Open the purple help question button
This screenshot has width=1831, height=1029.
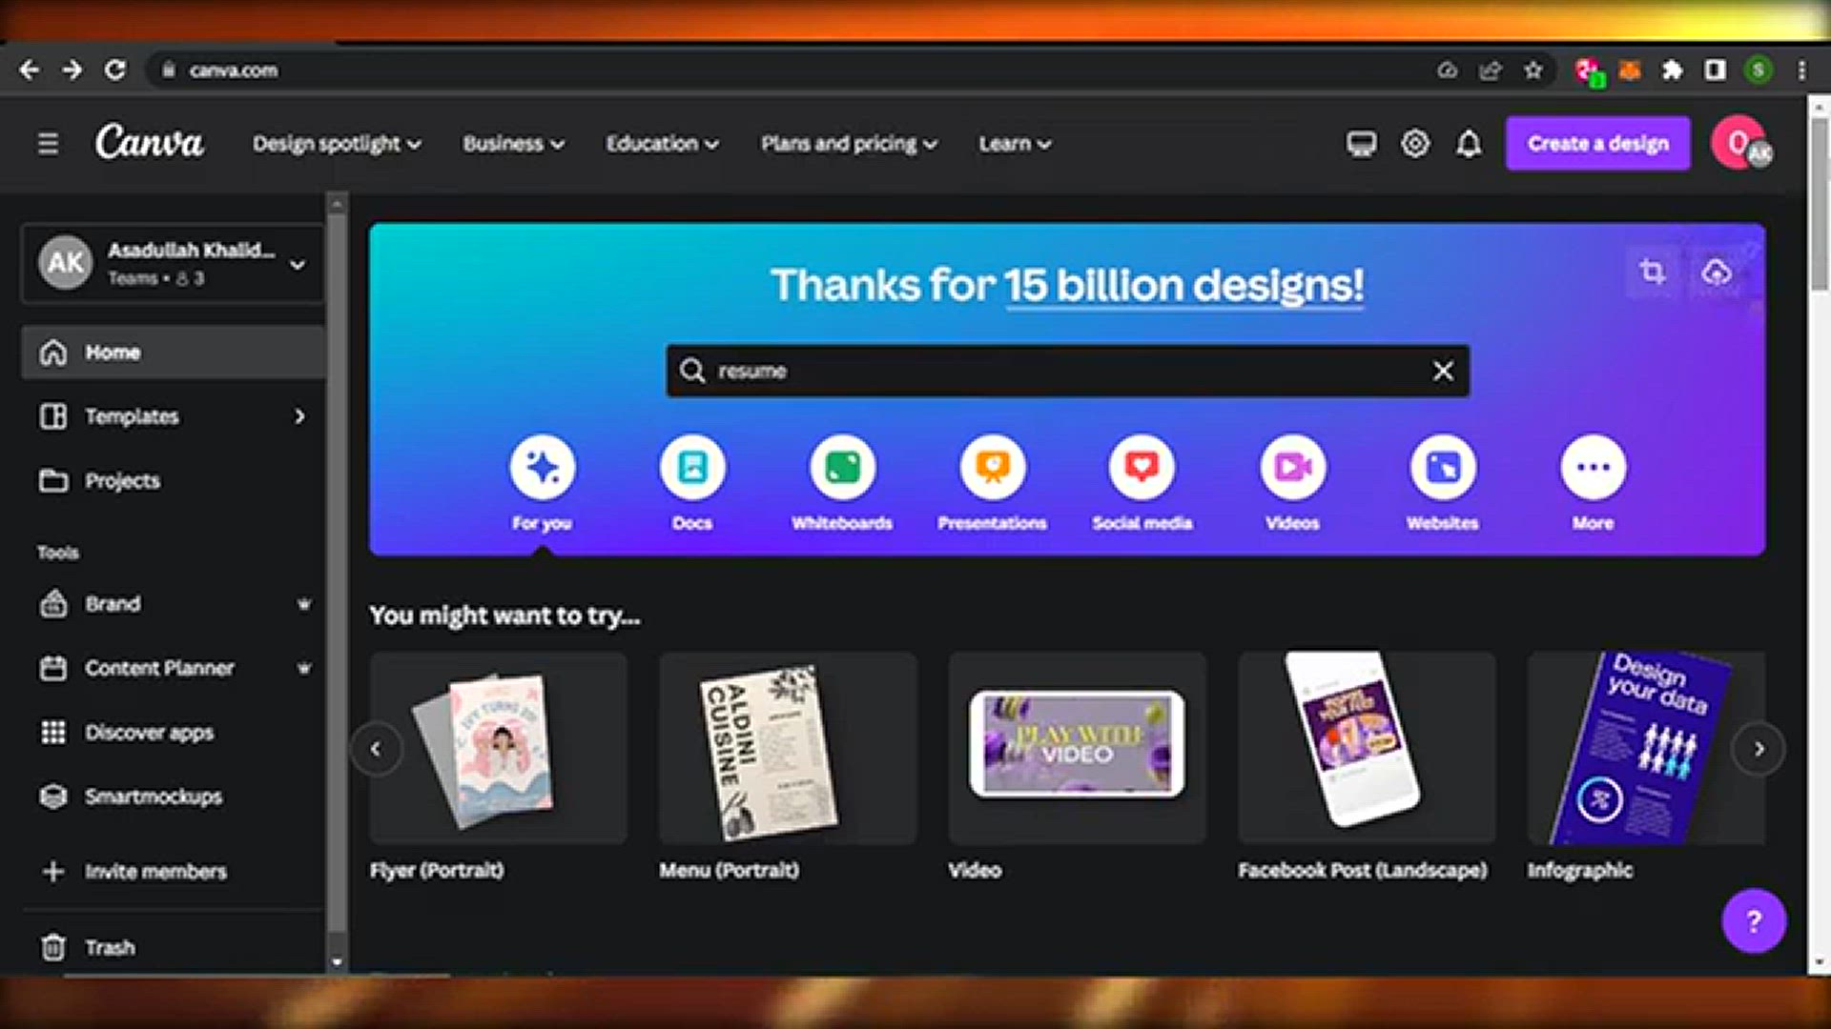coord(1753,920)
